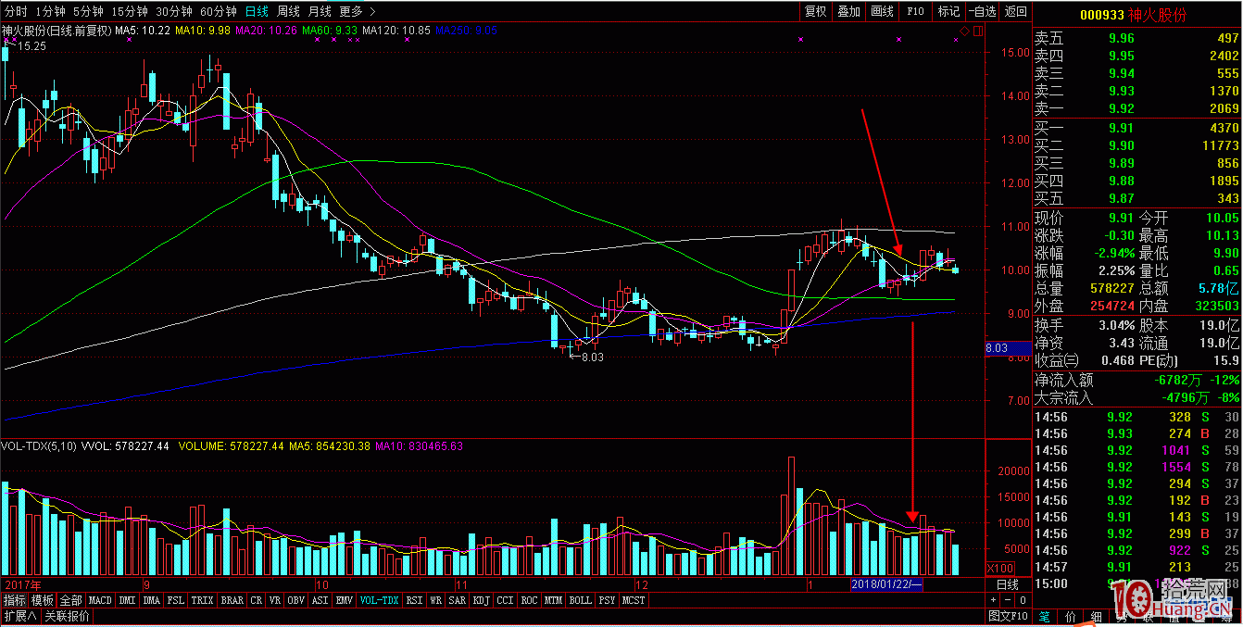Image resolution: width=1243 pixels, height=627 pixels.
Task: Switch indicator to BOLL
Action: [x=581, y=600]
